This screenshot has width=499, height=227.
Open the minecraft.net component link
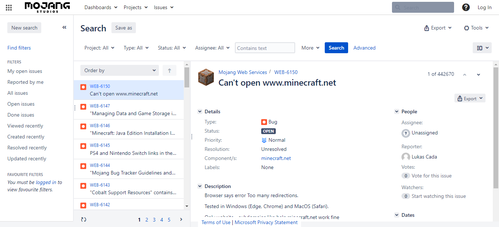tap(276, 158)
